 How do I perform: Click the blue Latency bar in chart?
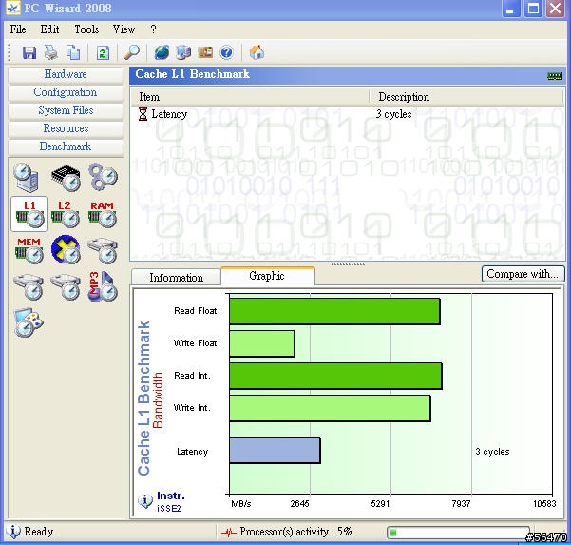click(275, 450)
